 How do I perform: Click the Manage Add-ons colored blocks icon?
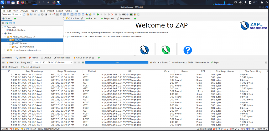(87, 14)
